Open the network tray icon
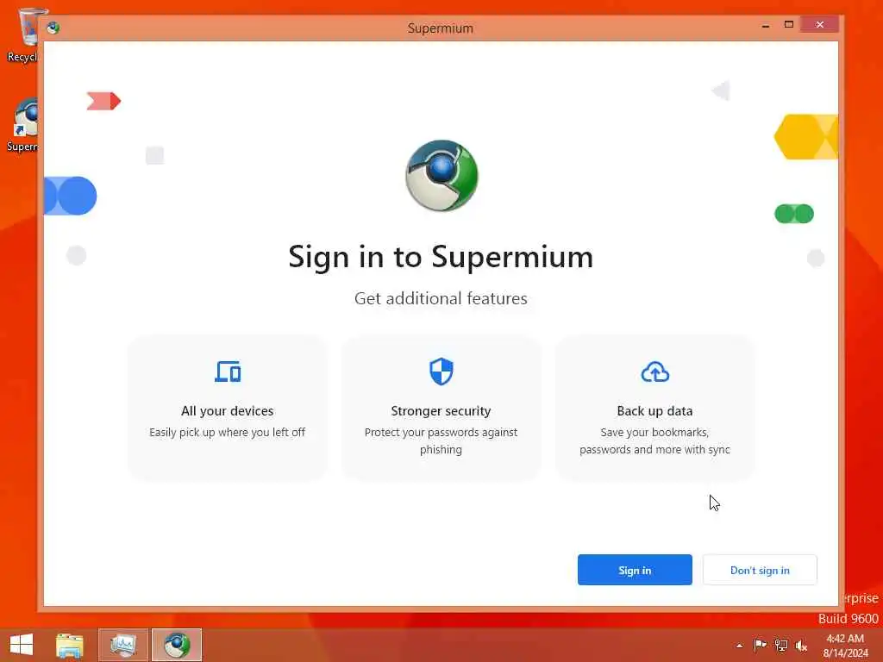Image resolution: width=883 pixels, height=662 pixels. pyautogui.click(x=781, y=645)
